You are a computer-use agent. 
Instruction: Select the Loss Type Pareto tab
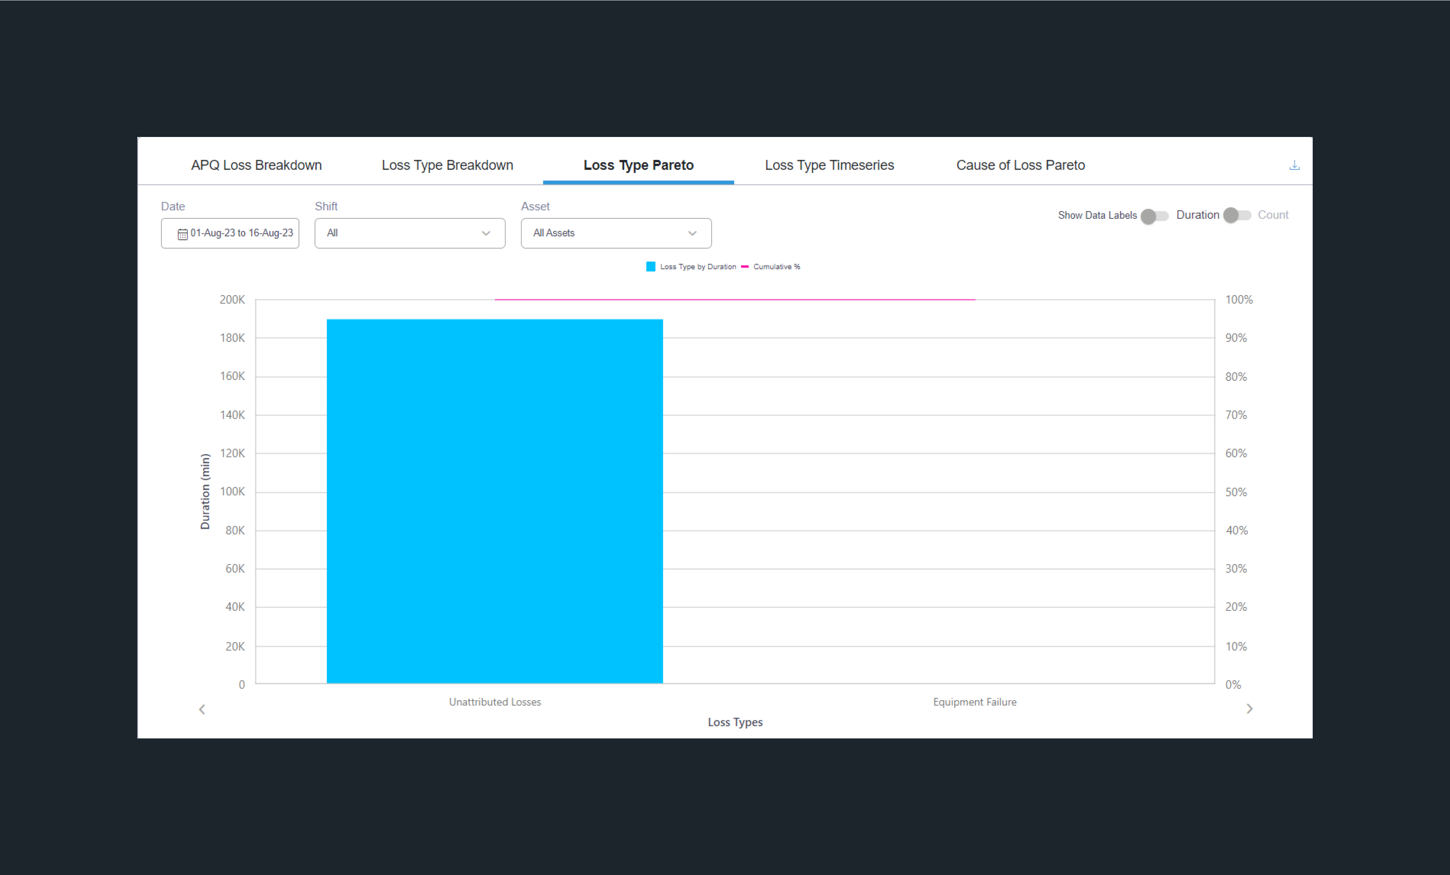point(638,165)
